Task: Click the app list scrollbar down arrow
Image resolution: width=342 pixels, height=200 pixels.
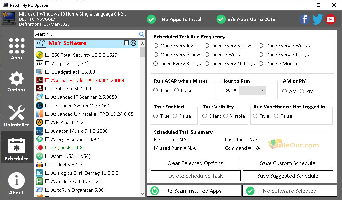Action: click(142, 194)
